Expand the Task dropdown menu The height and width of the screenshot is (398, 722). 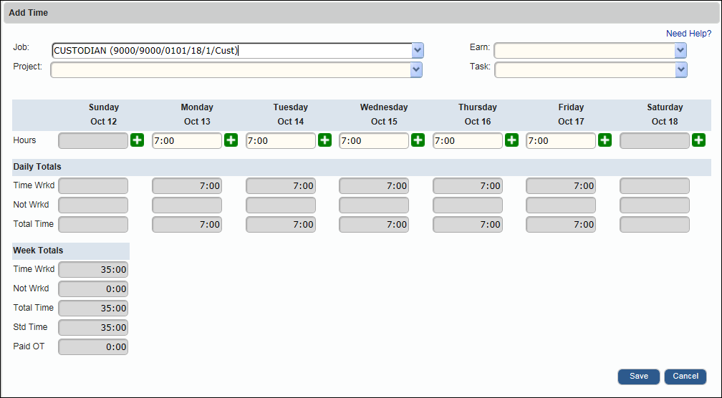681,69
